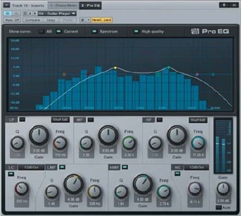Expand the small arrow beside the gear icon
This screenshot has width=241, height=216.
click(x=88, y=20)
